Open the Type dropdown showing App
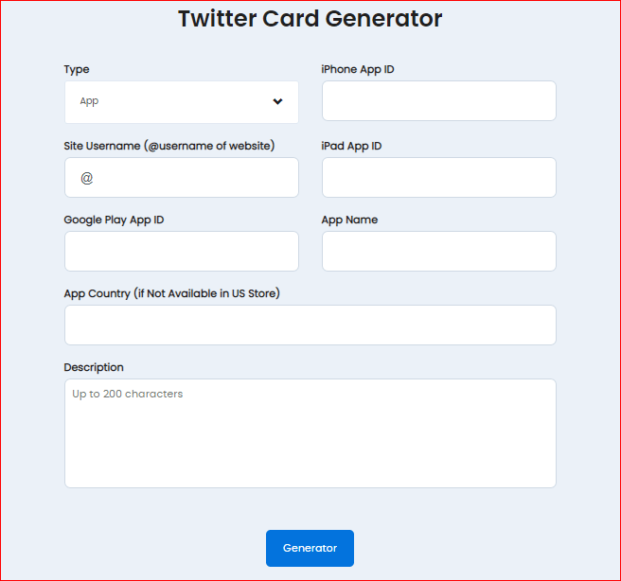Viewport: 621px width, 581px height. pos(182,101)
